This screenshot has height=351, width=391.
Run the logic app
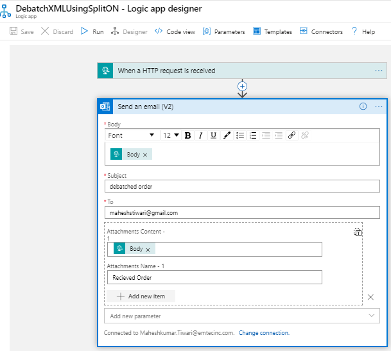92,31
